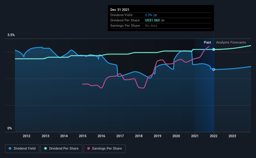Click the 2.3% dividend yield value
Image resolution: width=256 pixels, height=158 pixels.
[148, 15]
